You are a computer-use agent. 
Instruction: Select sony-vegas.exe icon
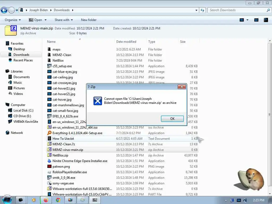(49, 183)
